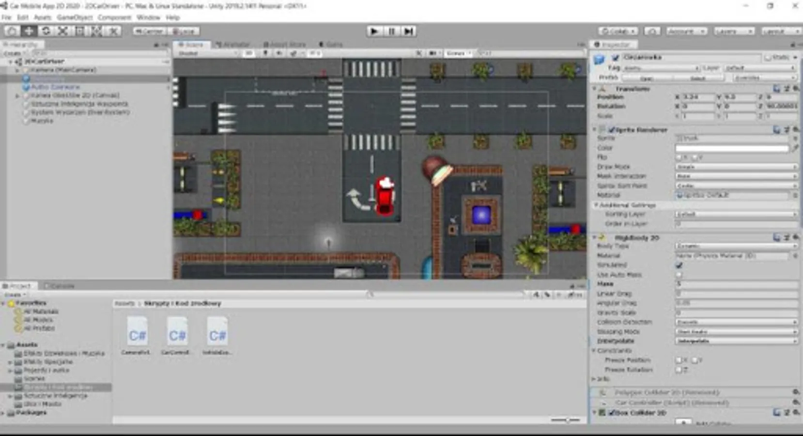Image resolution: width=803 pixels, height=436 pixels.
Task: Switch to the Asset Store tab
Action: point(285,44)
